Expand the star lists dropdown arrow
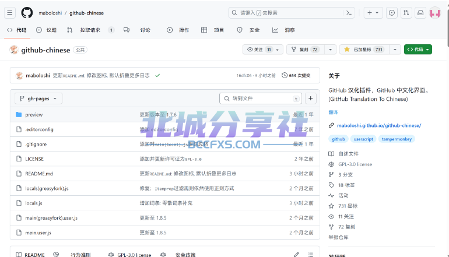Screen dimensions: 449x257 point(395,50)
